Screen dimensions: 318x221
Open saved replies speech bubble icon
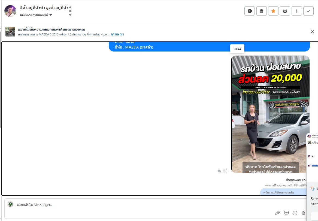(x=286, y=213)
